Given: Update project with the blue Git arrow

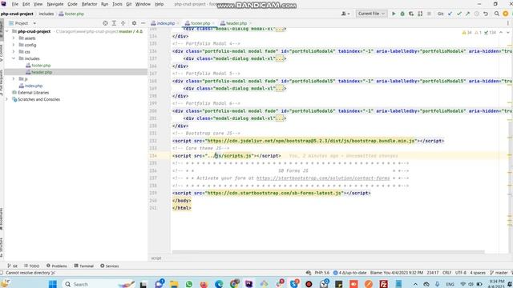Looking at the screenshot, I should coord(450,14).
